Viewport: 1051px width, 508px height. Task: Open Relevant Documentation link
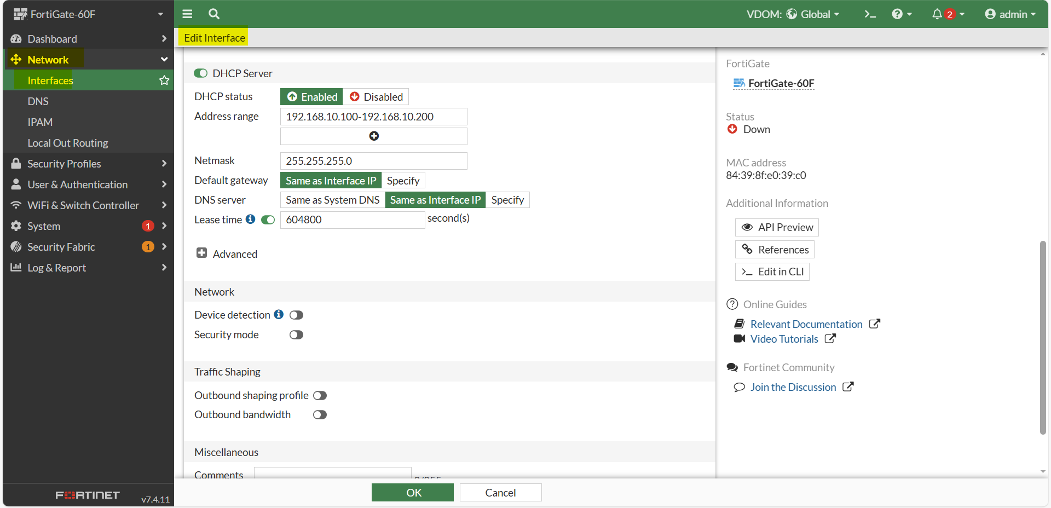(x=806, y=324)
